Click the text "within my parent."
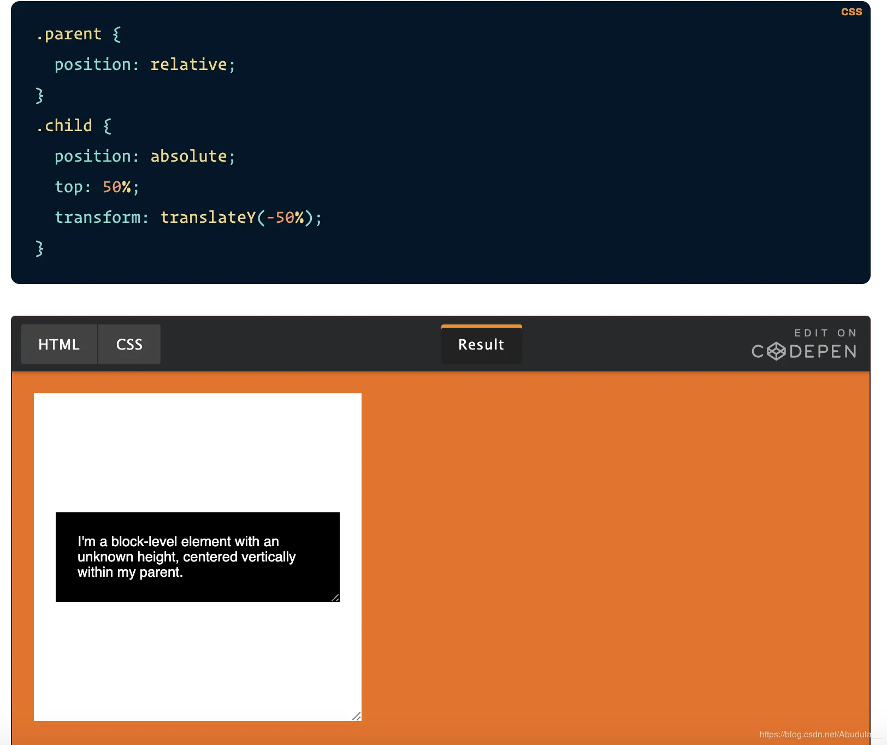Screen dimensions: 887x745 point(130,572)
